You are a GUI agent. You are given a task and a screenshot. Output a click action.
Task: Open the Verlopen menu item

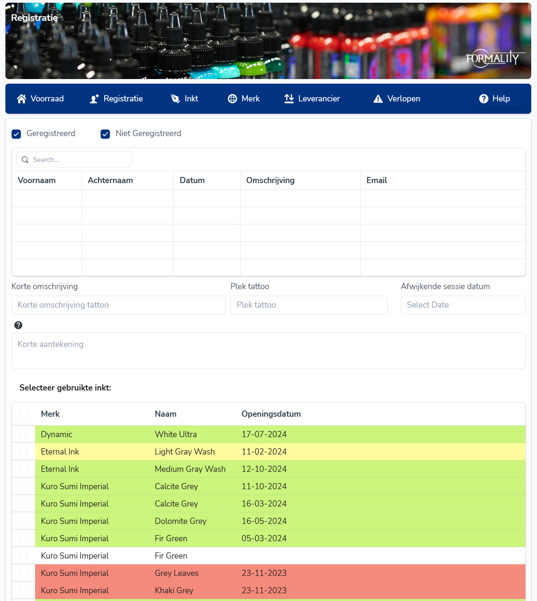click(397, 99)
